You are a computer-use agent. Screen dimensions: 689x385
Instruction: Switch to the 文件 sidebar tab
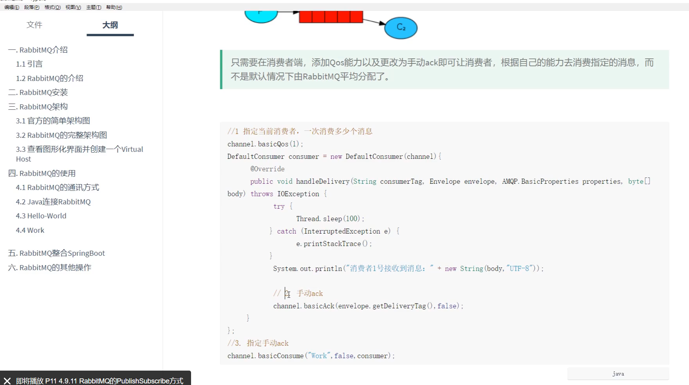[x=34, y=25]
